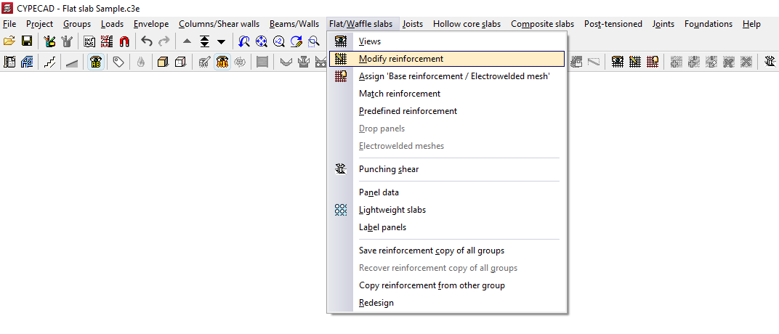Open the Columns/Shear walls menu
779x334 pixels.
[x=219, y=24]
